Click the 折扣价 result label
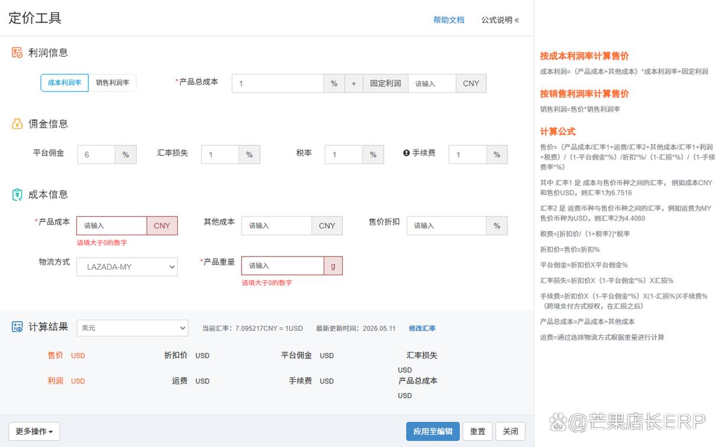720x447 pixels. pyautogui.click(x=176, y=355)
